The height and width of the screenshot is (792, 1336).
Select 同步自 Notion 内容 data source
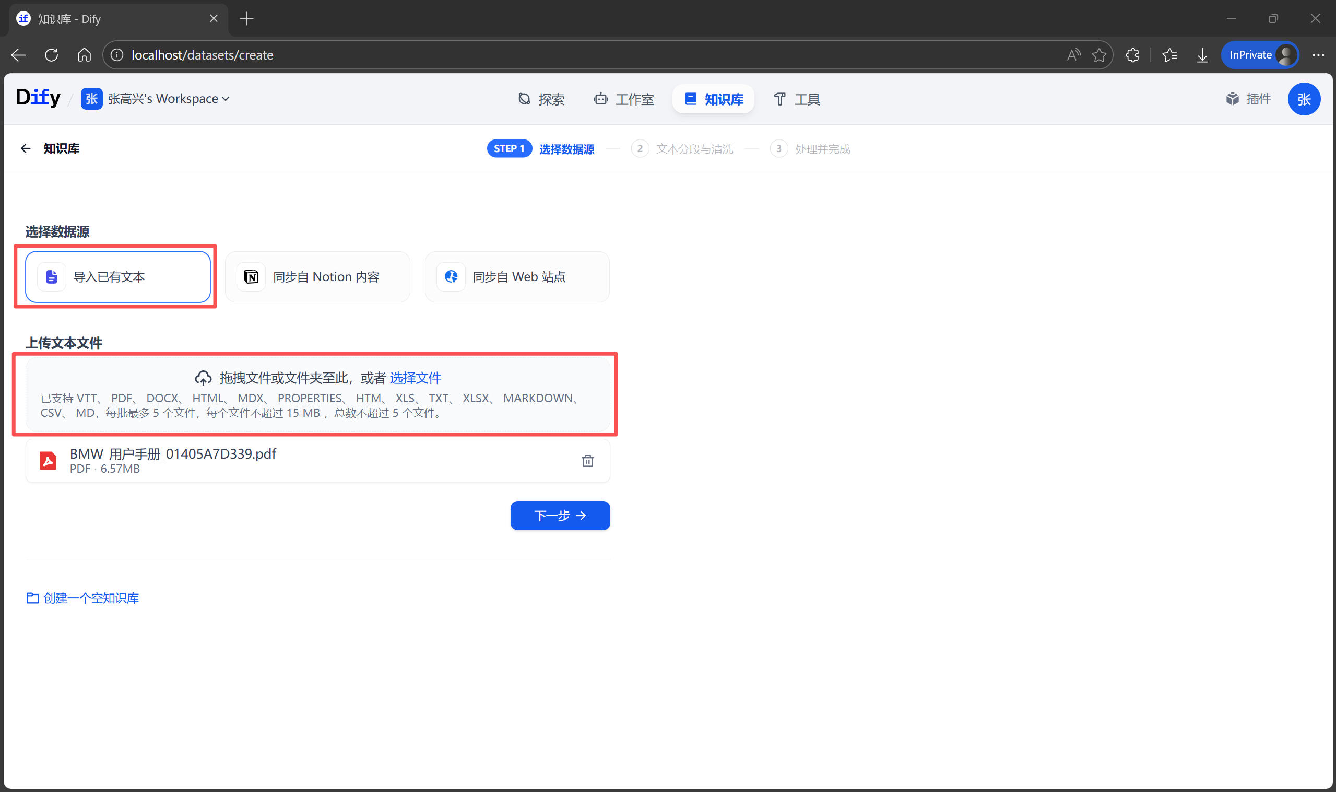317,277
